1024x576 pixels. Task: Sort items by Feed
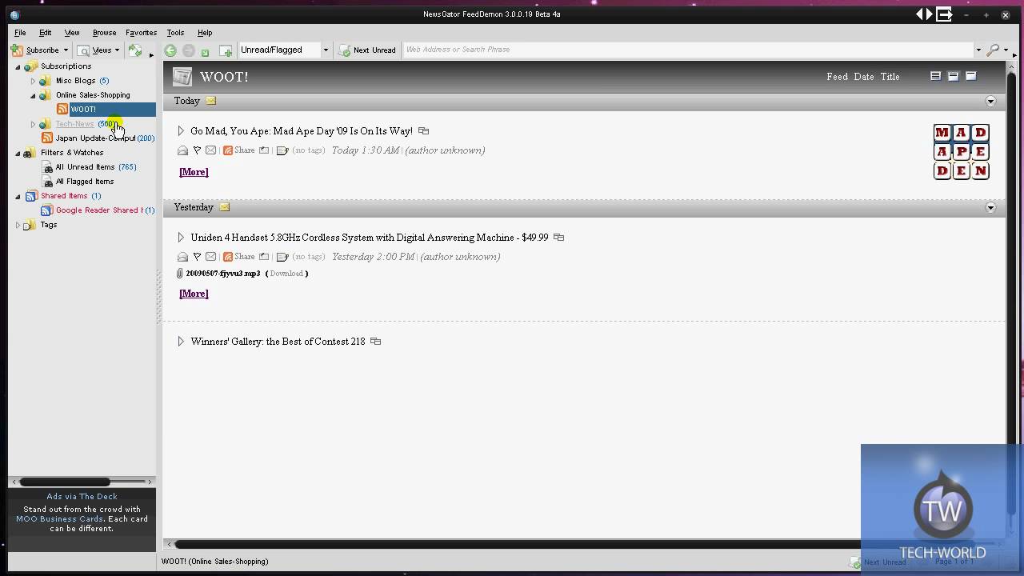[x=837, y=77]
